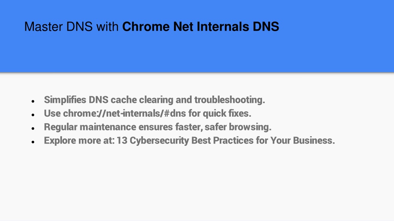Click the word 'Simplifies' in first bullet
Image resolution: width=394 pixels, height=221 pixels.
[65, 100]
